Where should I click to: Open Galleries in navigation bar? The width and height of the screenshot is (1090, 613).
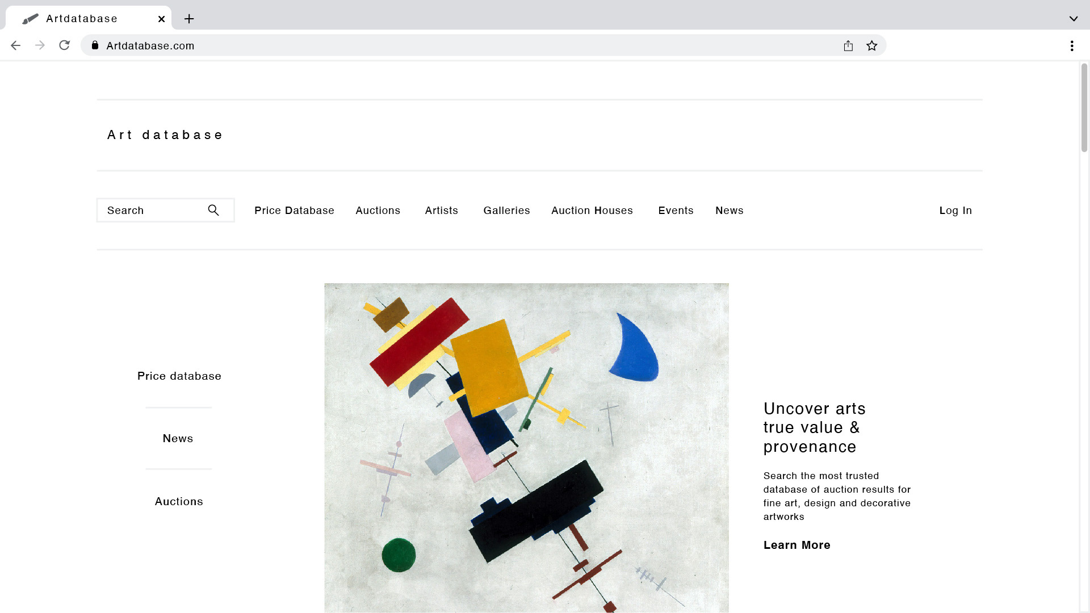click(506, 211)
